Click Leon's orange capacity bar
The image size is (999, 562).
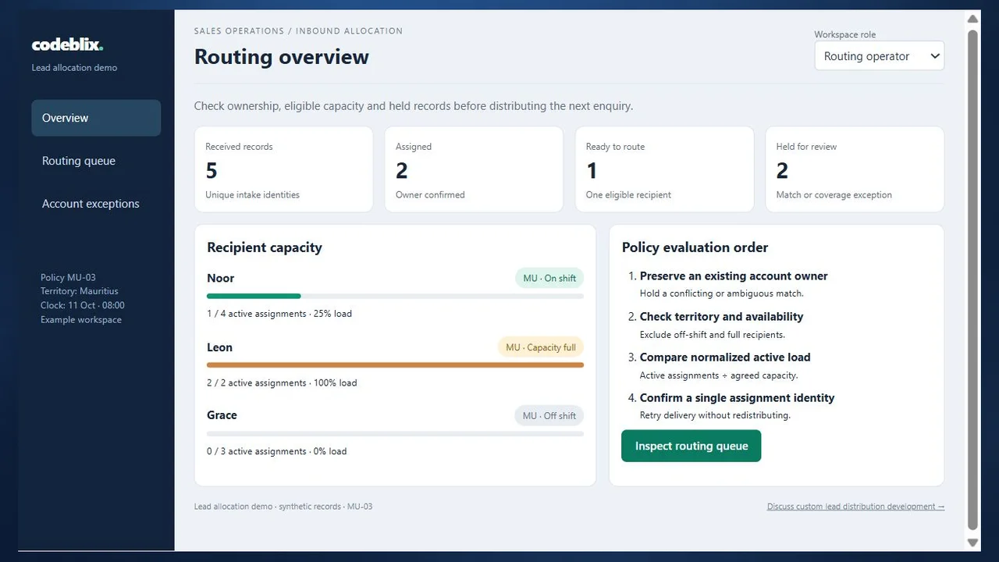coord(395,365)
